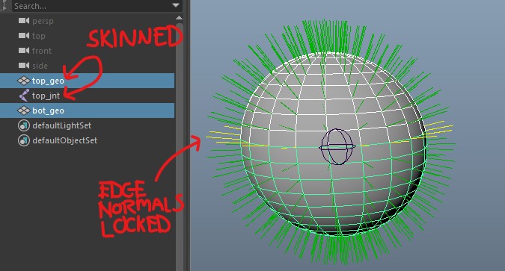The height and width of the screenshot is (271, 505).
Task: Click the bot_geo mesh icon
Action: 23,110
